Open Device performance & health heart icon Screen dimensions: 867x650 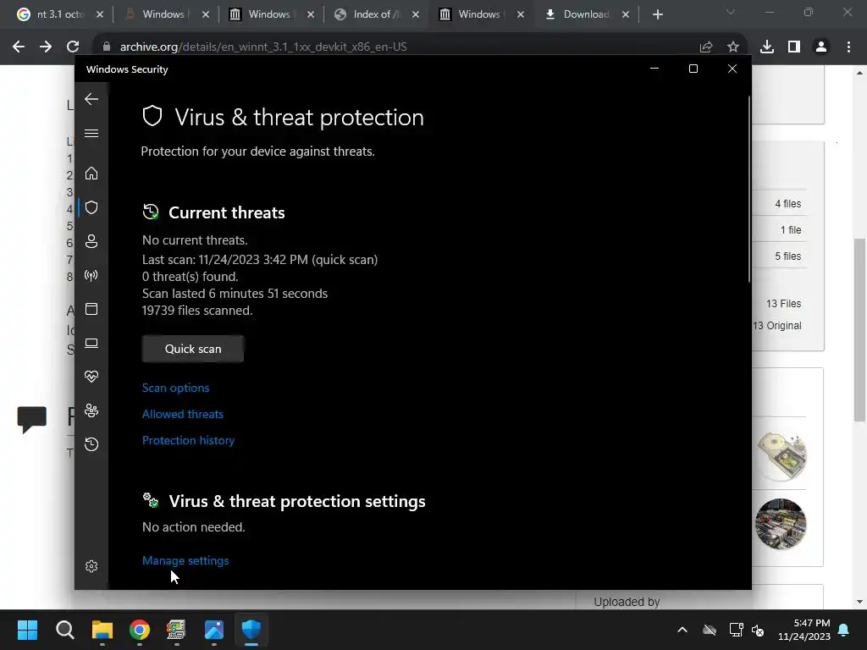91,377
